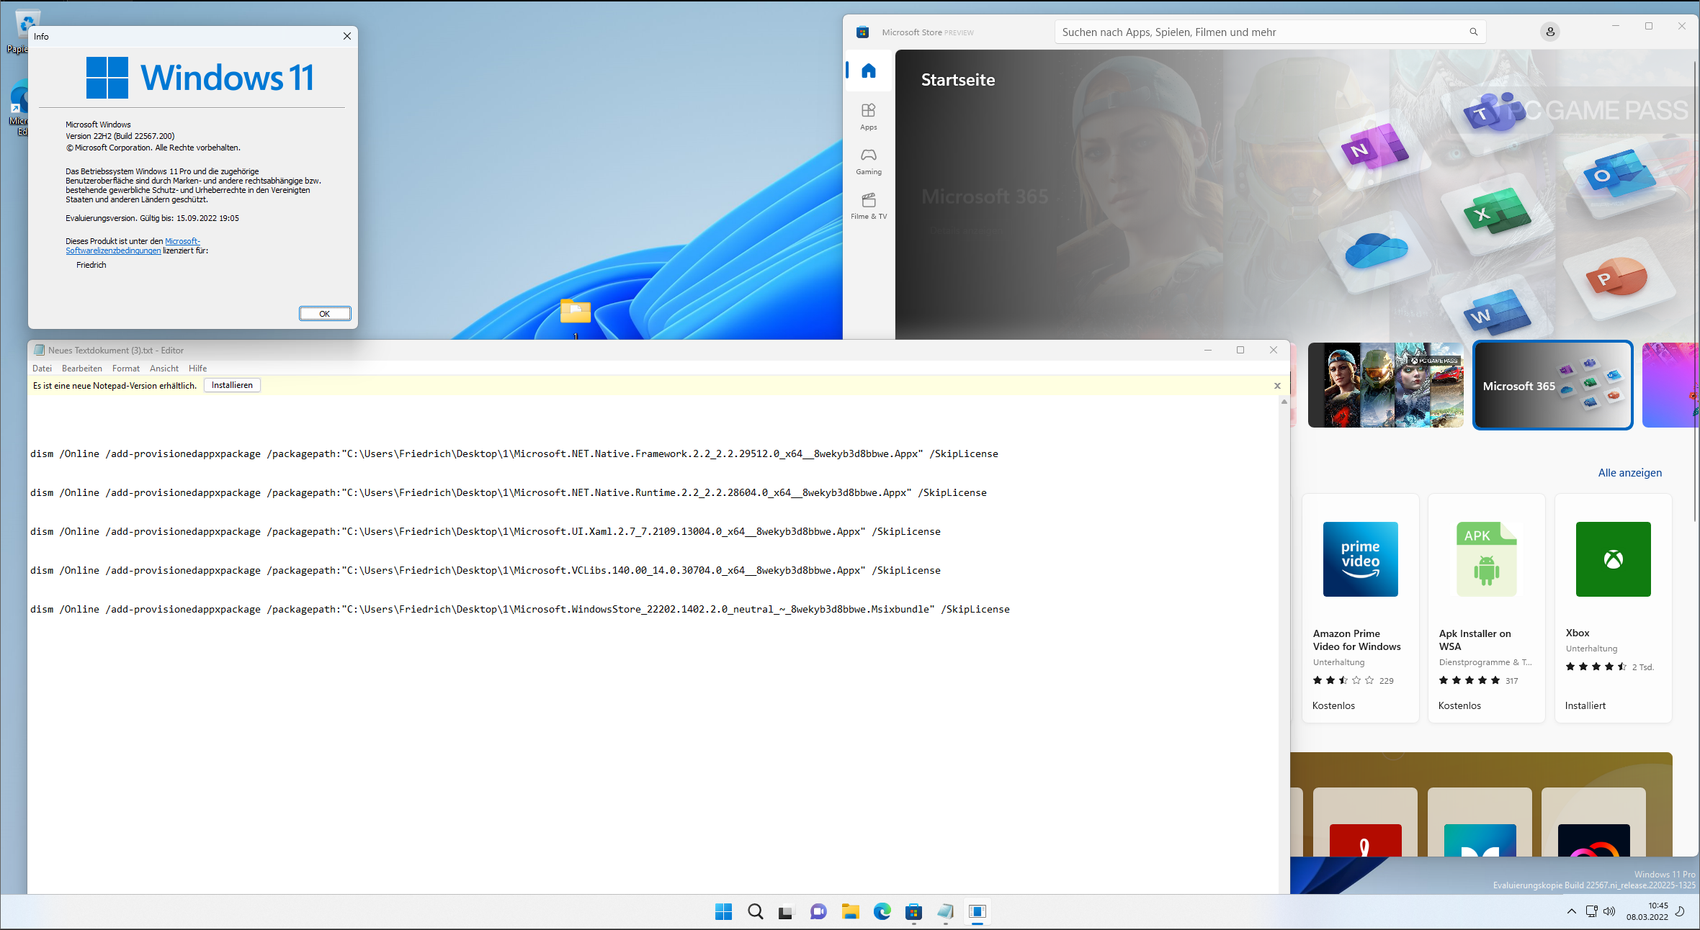Click the Alle anzeigen link
Image resolution: width=1700 pixels, height=930 pixels.
pyautogui.click(x=1629, y=472)
